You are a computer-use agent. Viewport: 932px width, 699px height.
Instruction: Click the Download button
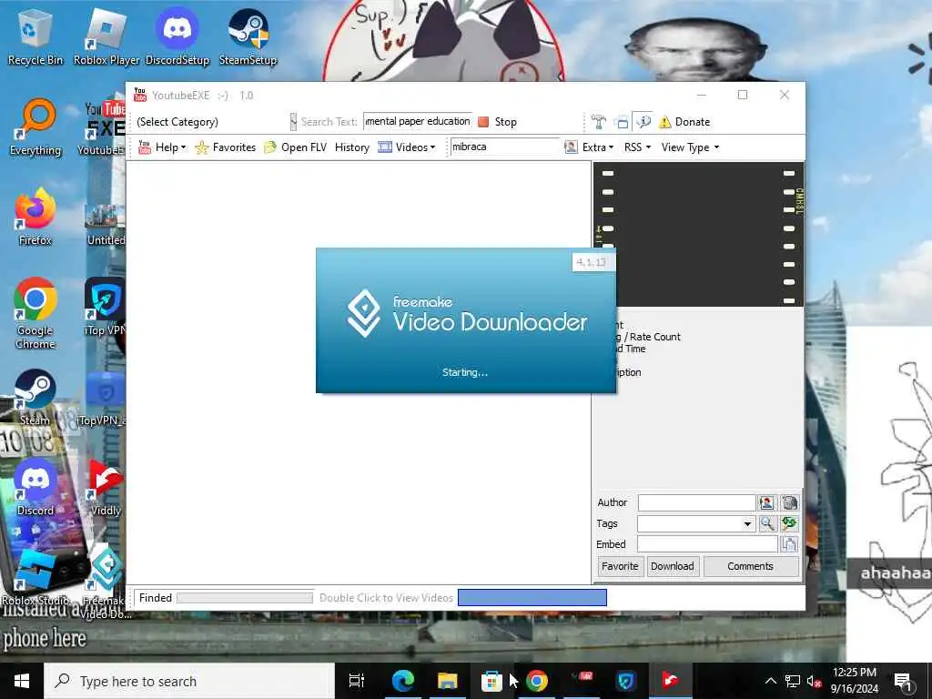point(673,566)
